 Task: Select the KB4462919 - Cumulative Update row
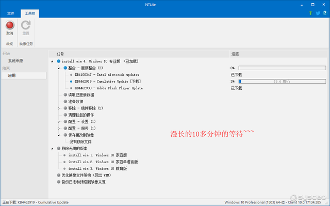108,81
